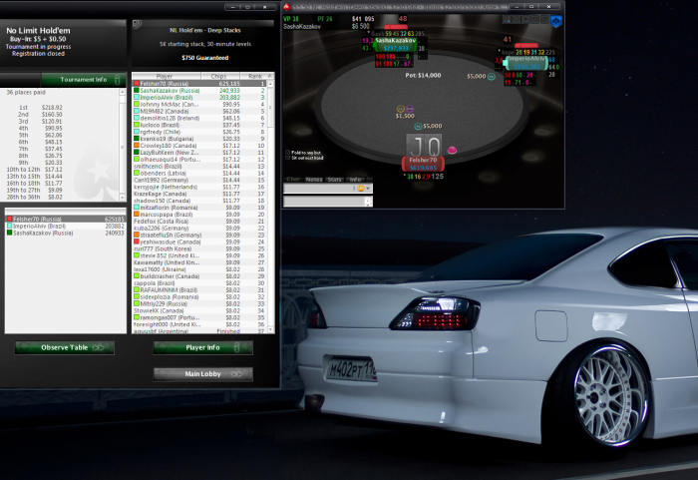Viewport: 698px width, 480px height.
Task: Select the Fedefox (Costa Rica) row in the player list
Action: tap(199, 222)
